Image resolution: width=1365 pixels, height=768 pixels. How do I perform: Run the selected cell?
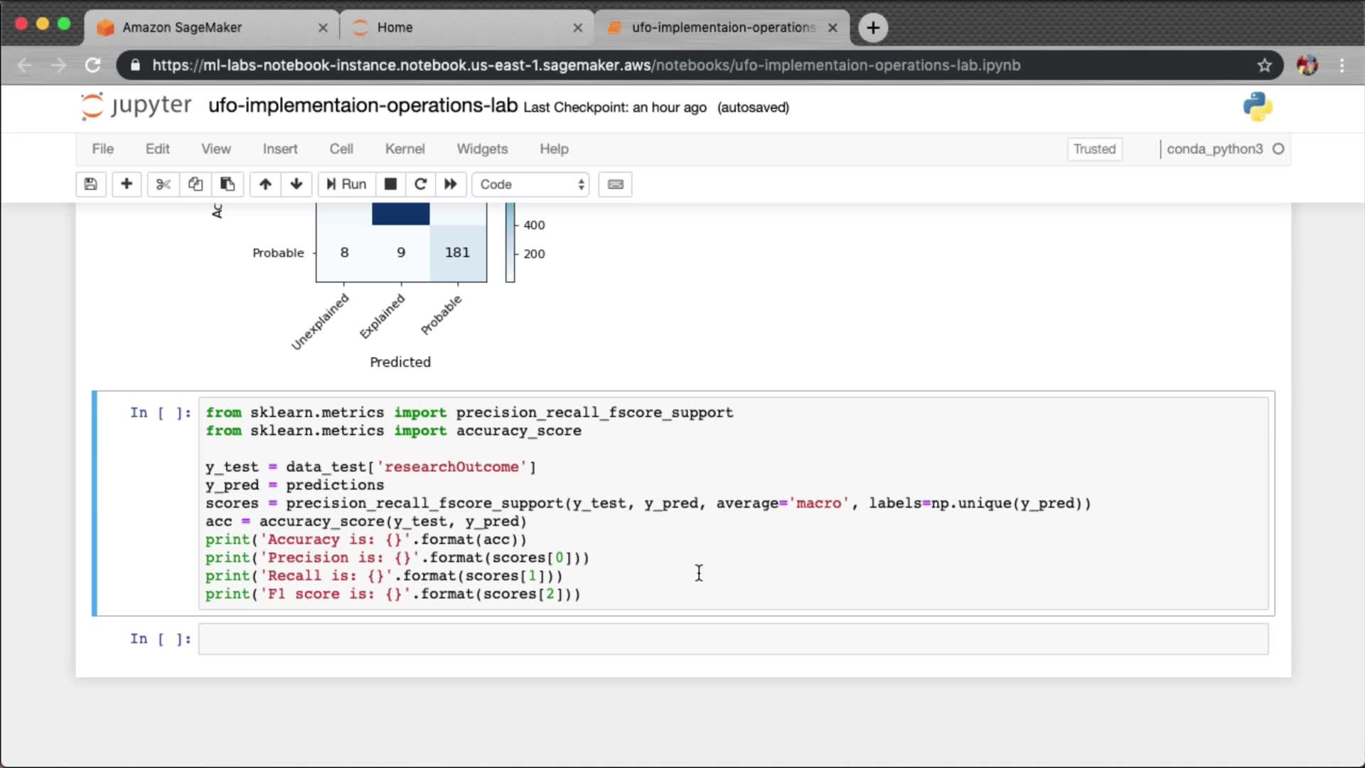[346, 184]
